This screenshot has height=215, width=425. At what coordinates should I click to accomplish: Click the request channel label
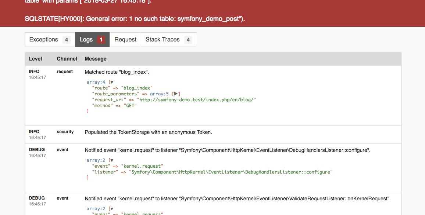coord(65,72)
